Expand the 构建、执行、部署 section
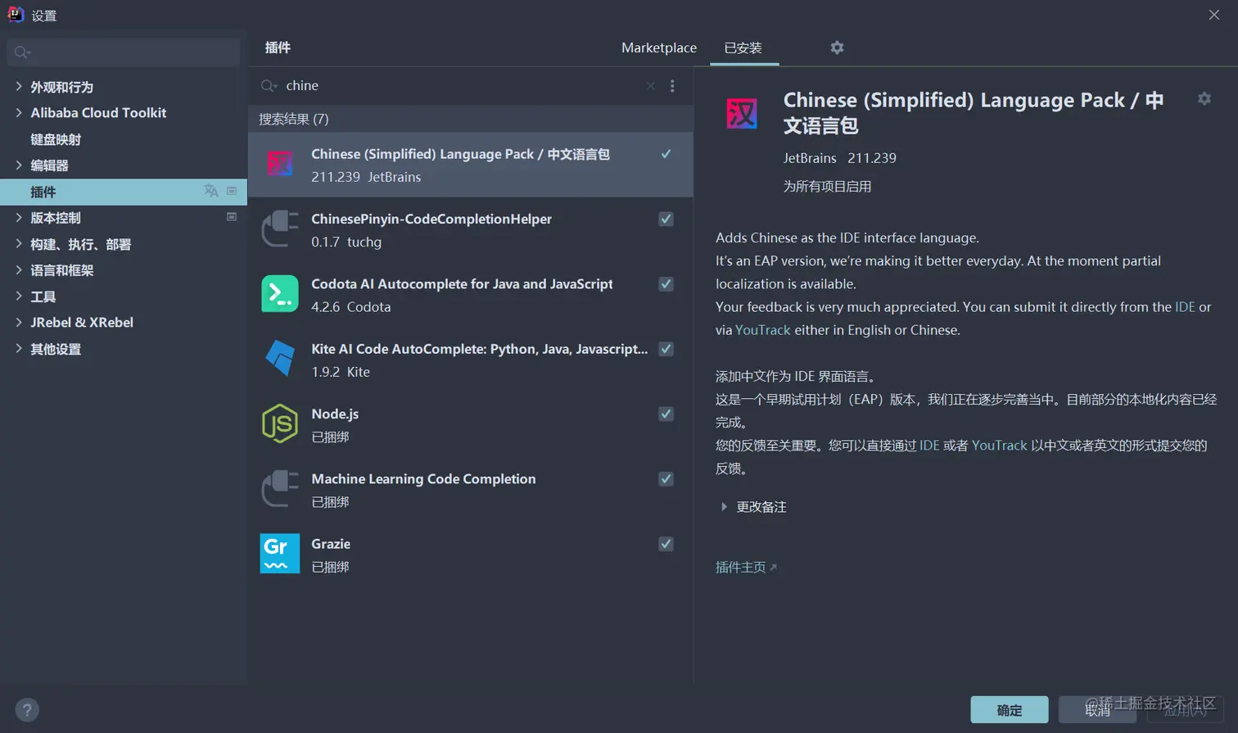This screenshot has width=1238, height=733. 19,243
